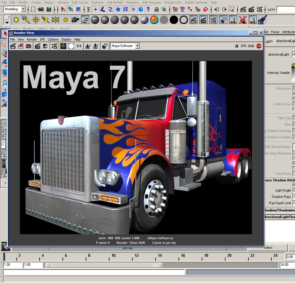The image size is (295, 283).
Task: Click the Ambient Light sun icon on the shelf
Action: pos(16,20)
